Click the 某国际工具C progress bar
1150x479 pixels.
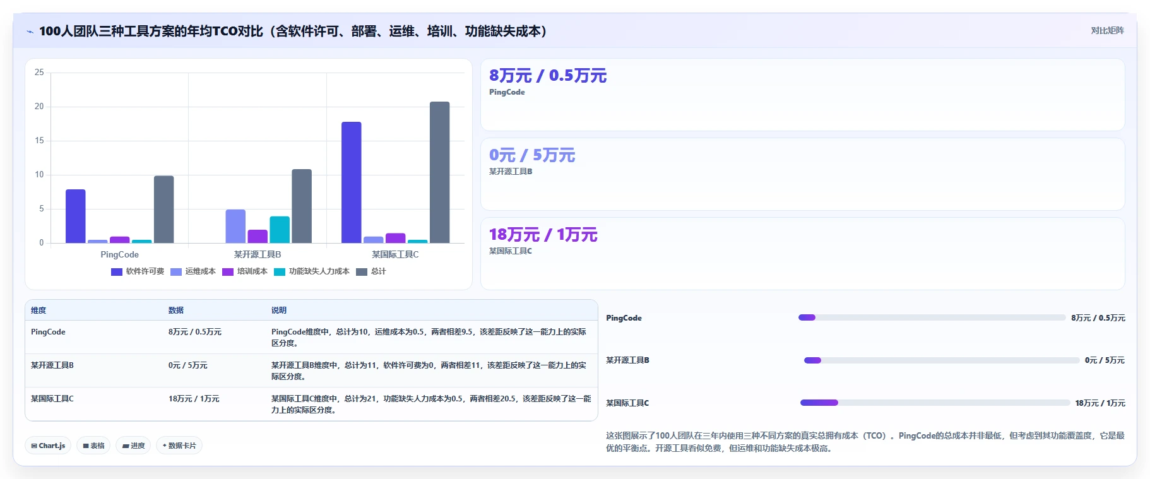tap(935, 403)
